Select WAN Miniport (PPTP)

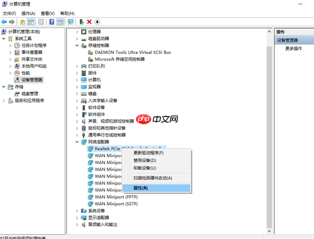pyautogui.click(x=116, y=197)
